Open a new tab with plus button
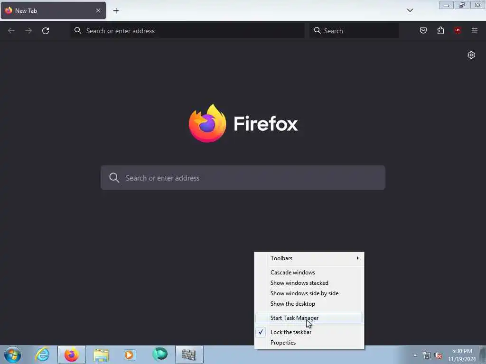 click(116, 11)
